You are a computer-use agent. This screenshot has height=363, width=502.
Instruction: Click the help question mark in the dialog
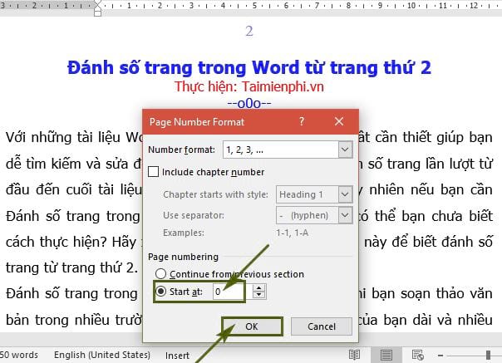[301, 121]
